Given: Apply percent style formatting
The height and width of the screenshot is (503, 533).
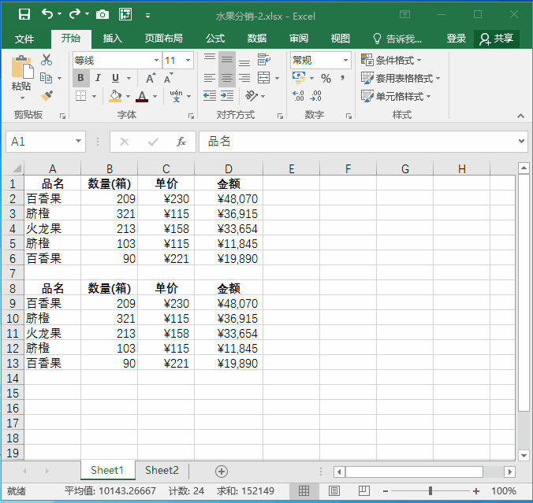Looking at the screenshot, I should pos(326,78).
